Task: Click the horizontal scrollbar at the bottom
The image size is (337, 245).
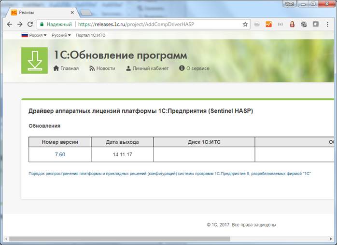Action: coord(120,239)
